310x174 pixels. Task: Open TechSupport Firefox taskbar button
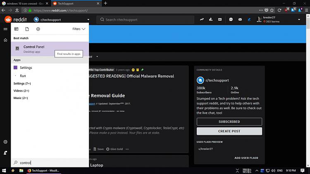click(x=43, y=171)
